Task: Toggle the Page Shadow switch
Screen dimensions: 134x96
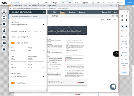Action: pos(13,83)
